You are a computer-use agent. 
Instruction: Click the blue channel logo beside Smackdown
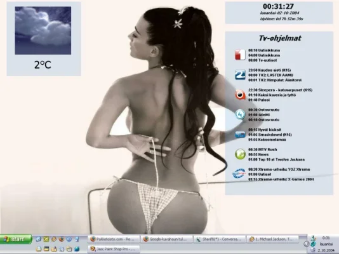point(240,135)
